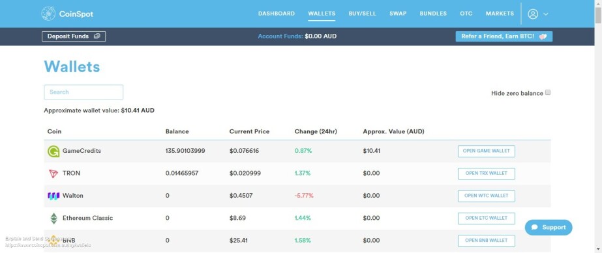
Task: Open TRX wallet
Action: pos(487,174)
